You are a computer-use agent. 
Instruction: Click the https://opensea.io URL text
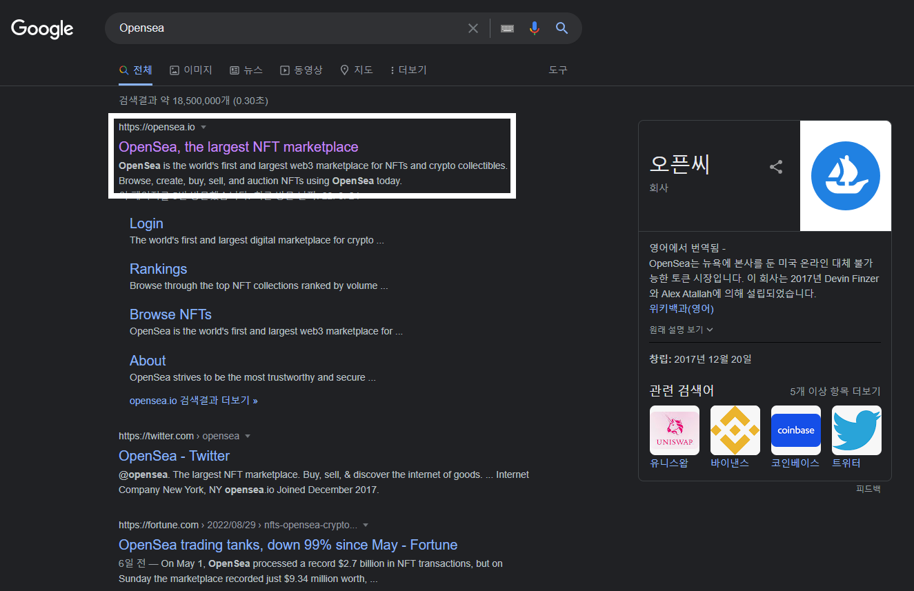coord(157,128)
